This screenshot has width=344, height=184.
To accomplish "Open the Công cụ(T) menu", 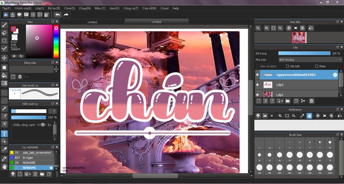I will 131,8.
